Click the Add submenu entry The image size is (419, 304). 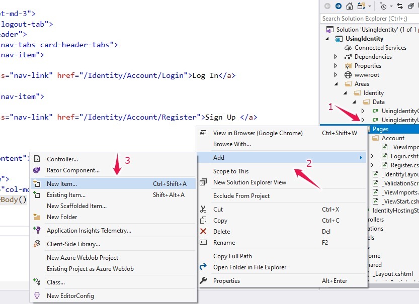[x=219, y=157]
